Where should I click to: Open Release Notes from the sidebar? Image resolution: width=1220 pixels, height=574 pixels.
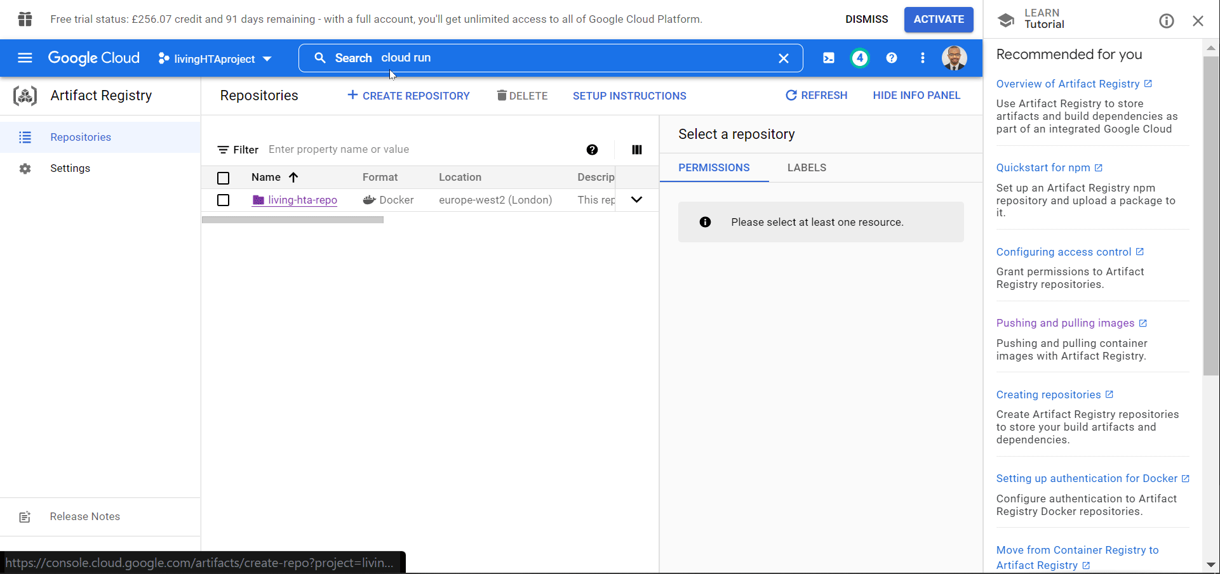click(x=85, y=516)
